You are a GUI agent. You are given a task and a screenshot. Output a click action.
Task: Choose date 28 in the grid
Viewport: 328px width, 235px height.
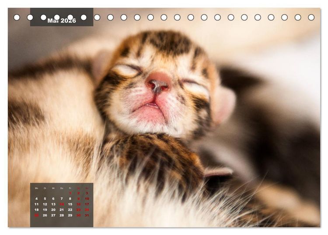(62, 215)
